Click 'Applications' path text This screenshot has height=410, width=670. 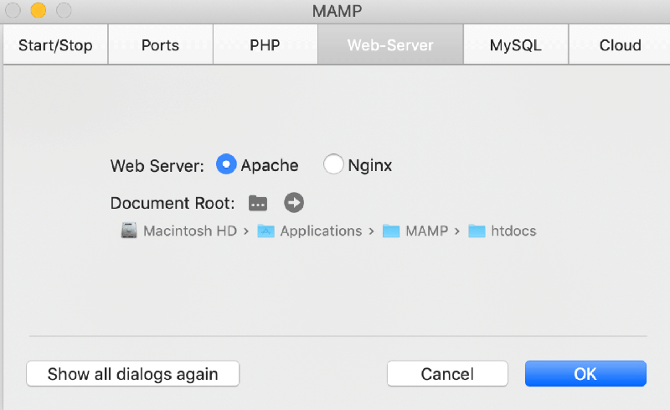click(321, 231)
